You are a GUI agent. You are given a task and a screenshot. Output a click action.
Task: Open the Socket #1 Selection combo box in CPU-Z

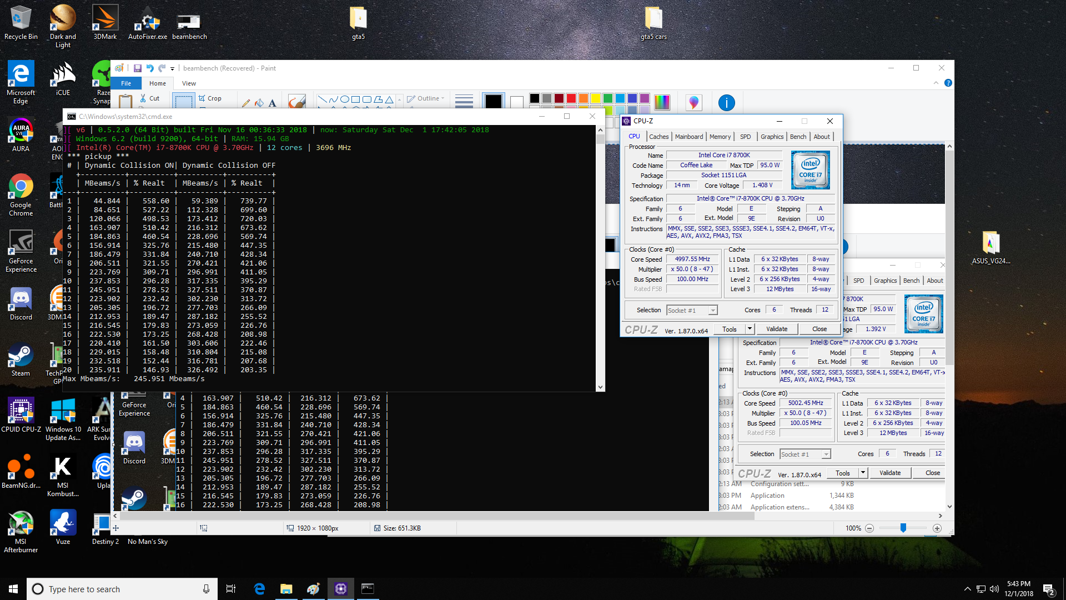[x=692, y=311]
